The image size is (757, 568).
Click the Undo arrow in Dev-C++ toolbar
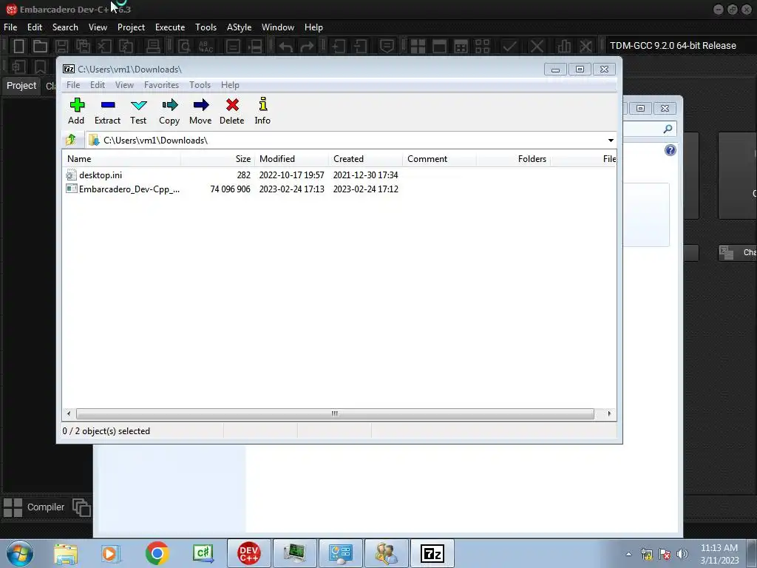[286, 47]
